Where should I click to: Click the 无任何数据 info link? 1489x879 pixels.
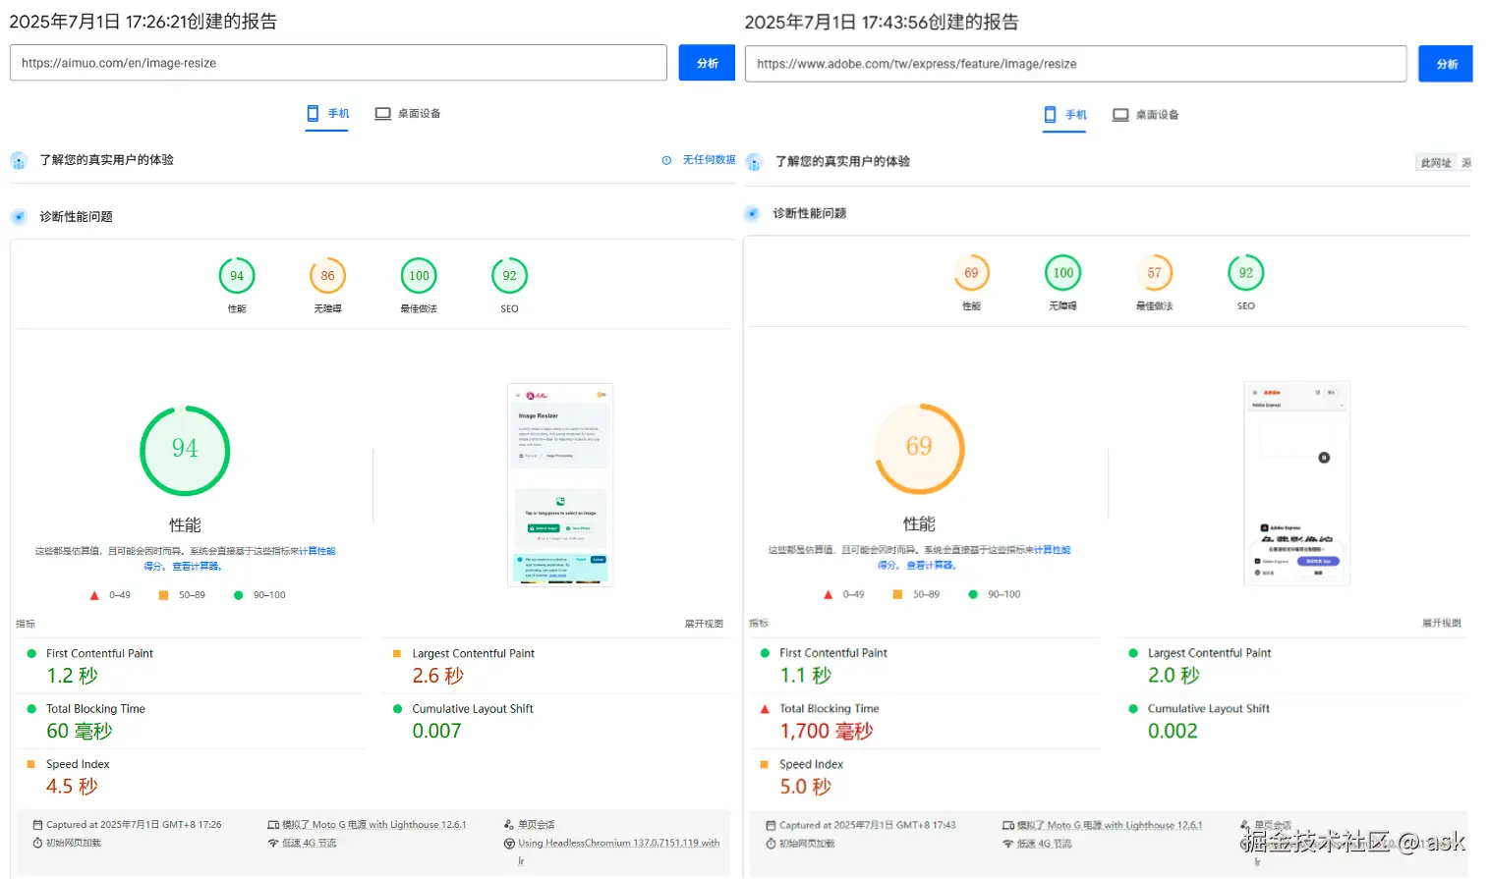tap(699, 160)
